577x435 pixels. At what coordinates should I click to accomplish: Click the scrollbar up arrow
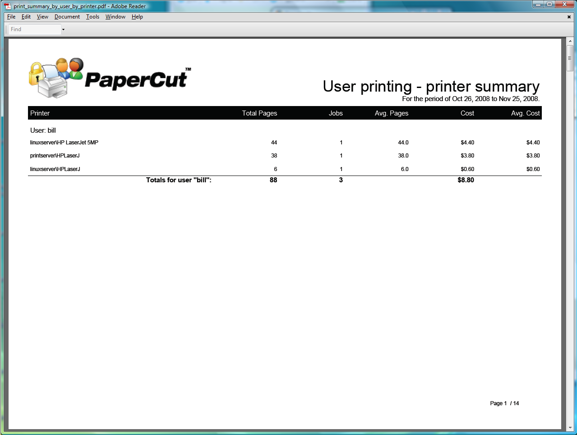coord(570,41)
